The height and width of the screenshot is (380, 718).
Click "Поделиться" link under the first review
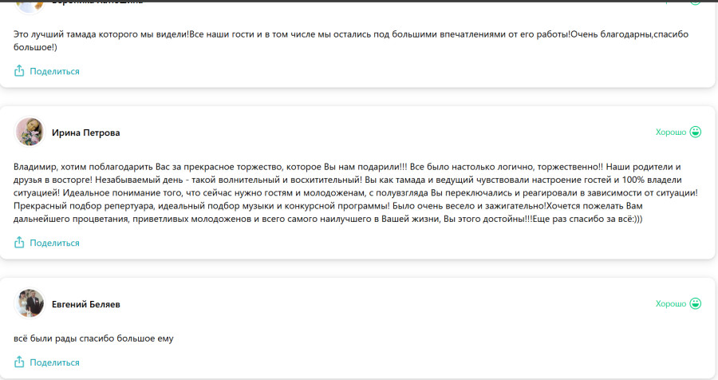pyautogui.click(x=54, y=71)
